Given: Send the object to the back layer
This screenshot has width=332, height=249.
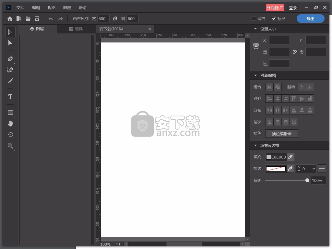Looking at the screenshot, I should pyautogui.click(x=294, y=122).
